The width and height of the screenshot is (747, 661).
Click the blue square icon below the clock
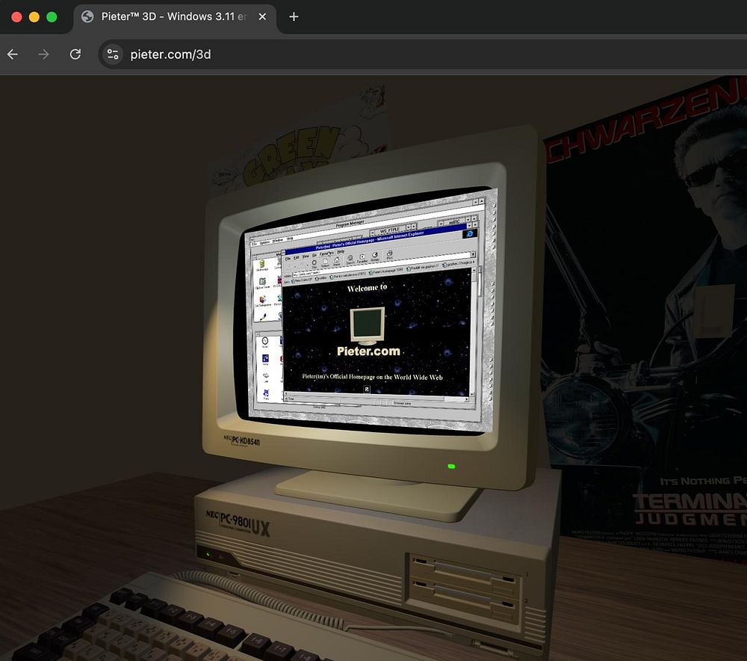(265, 358)
